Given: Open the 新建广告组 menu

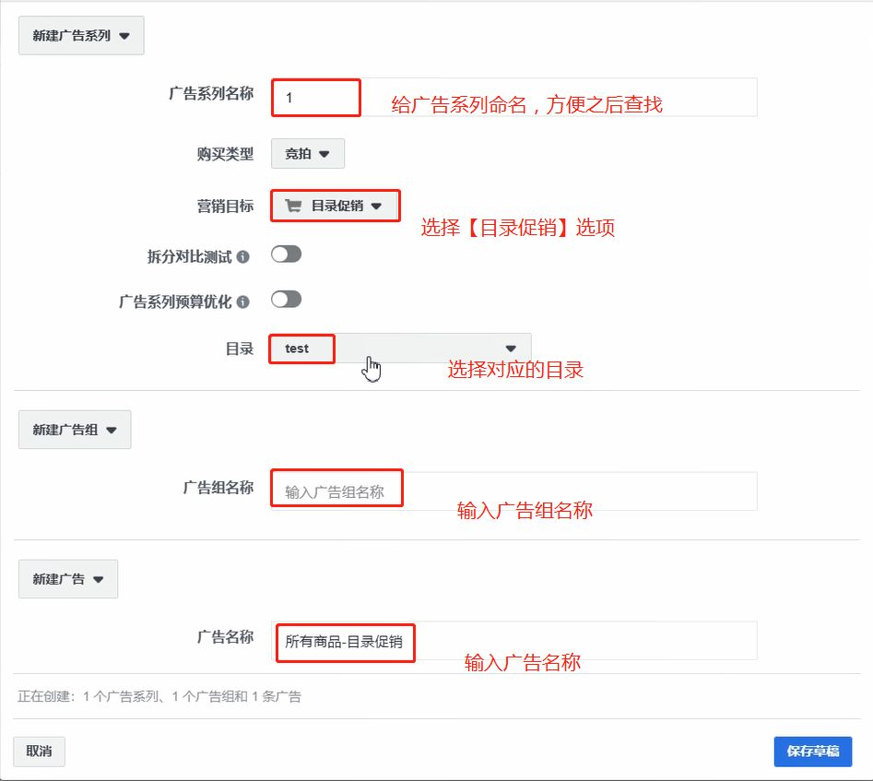Looking at the screenshot, I should point(75,430).
